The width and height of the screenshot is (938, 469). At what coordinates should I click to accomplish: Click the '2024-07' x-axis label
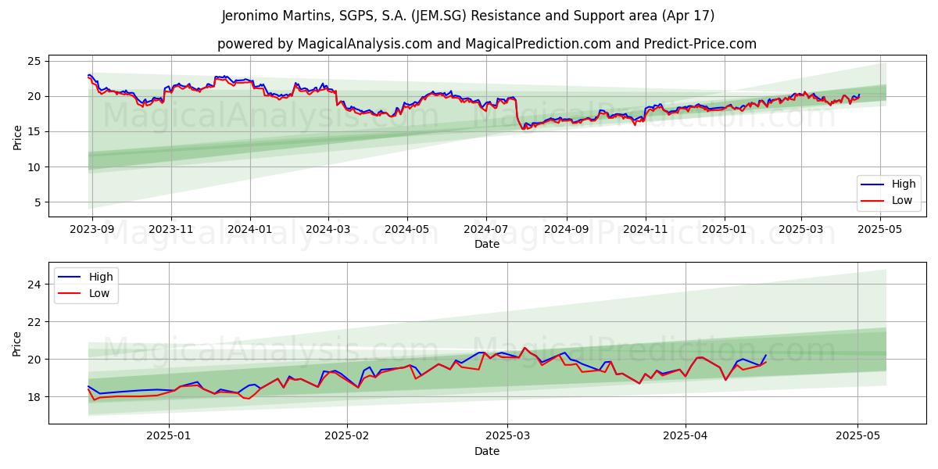(486, 229)
